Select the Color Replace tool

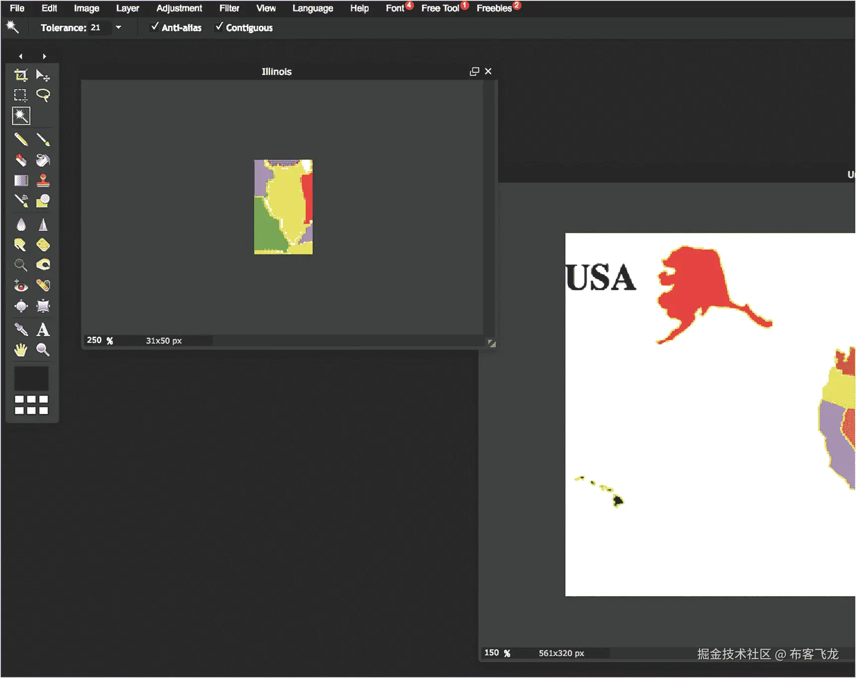[21, 201]
